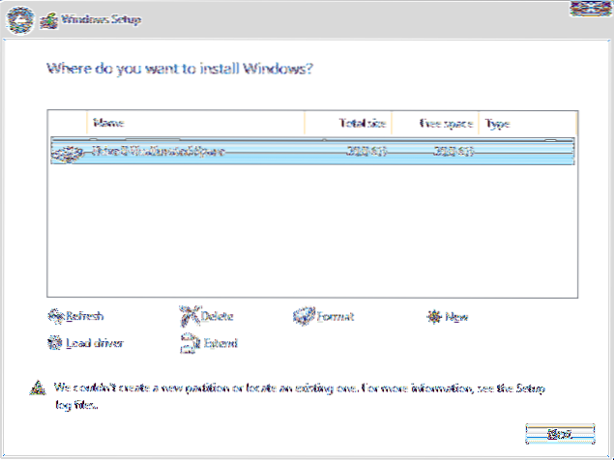Click the warning triangle icon
The image size is (614, 460).
pyautogui.click(x=38, y=388)
